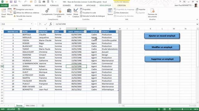Click the 100 % zoom level
The width and height of the screenshot is (199, 111).
pos(196,109)
